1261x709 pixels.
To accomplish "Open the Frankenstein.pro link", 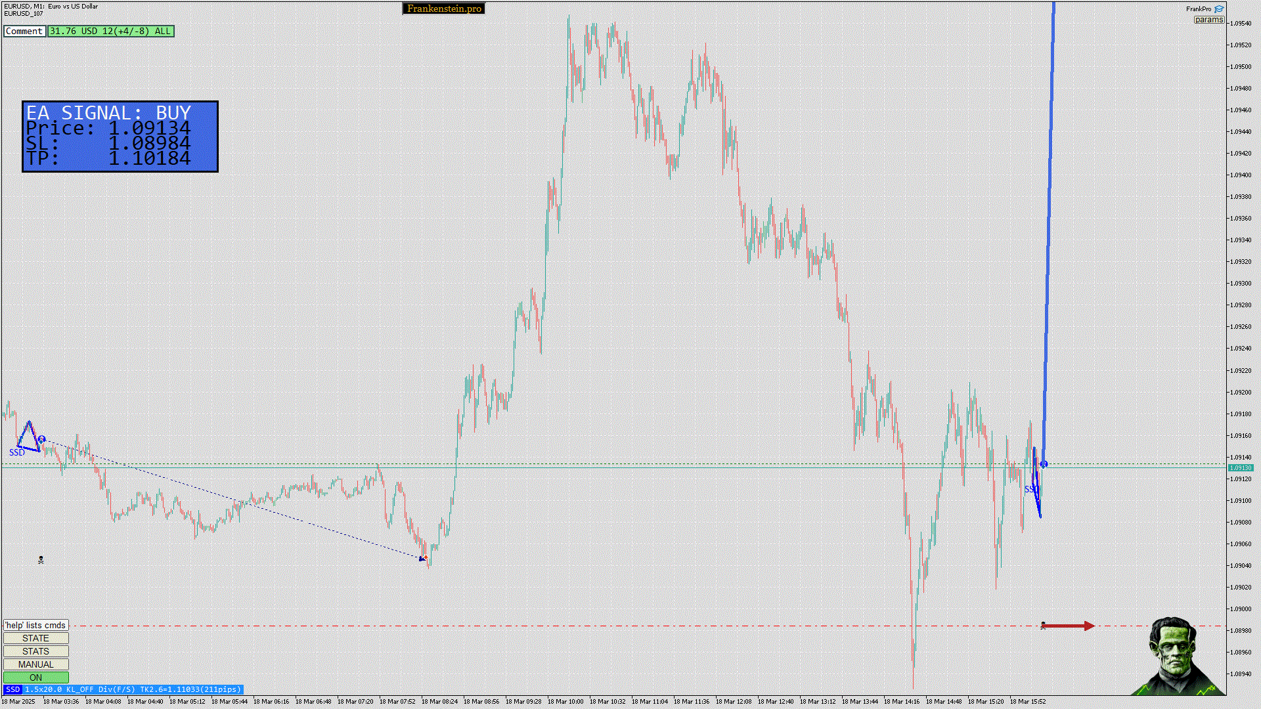I will pos(444,9).
